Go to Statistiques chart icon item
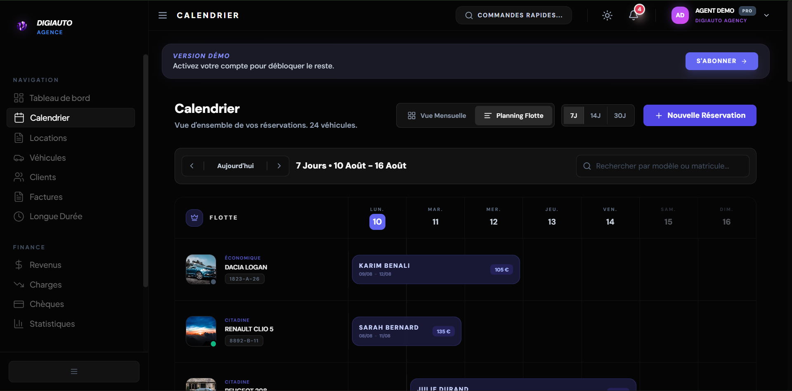 [19, 324]
